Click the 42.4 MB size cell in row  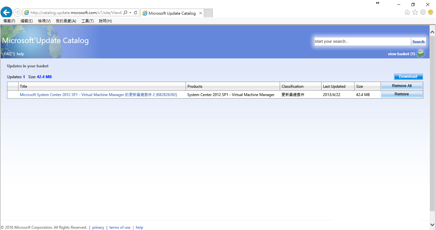[x=363, y=95]
